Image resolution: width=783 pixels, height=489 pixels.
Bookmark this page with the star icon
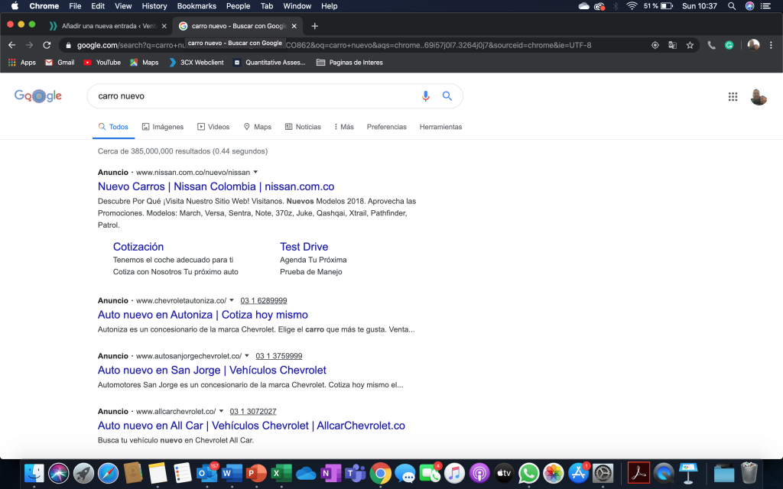pos(690,45)
